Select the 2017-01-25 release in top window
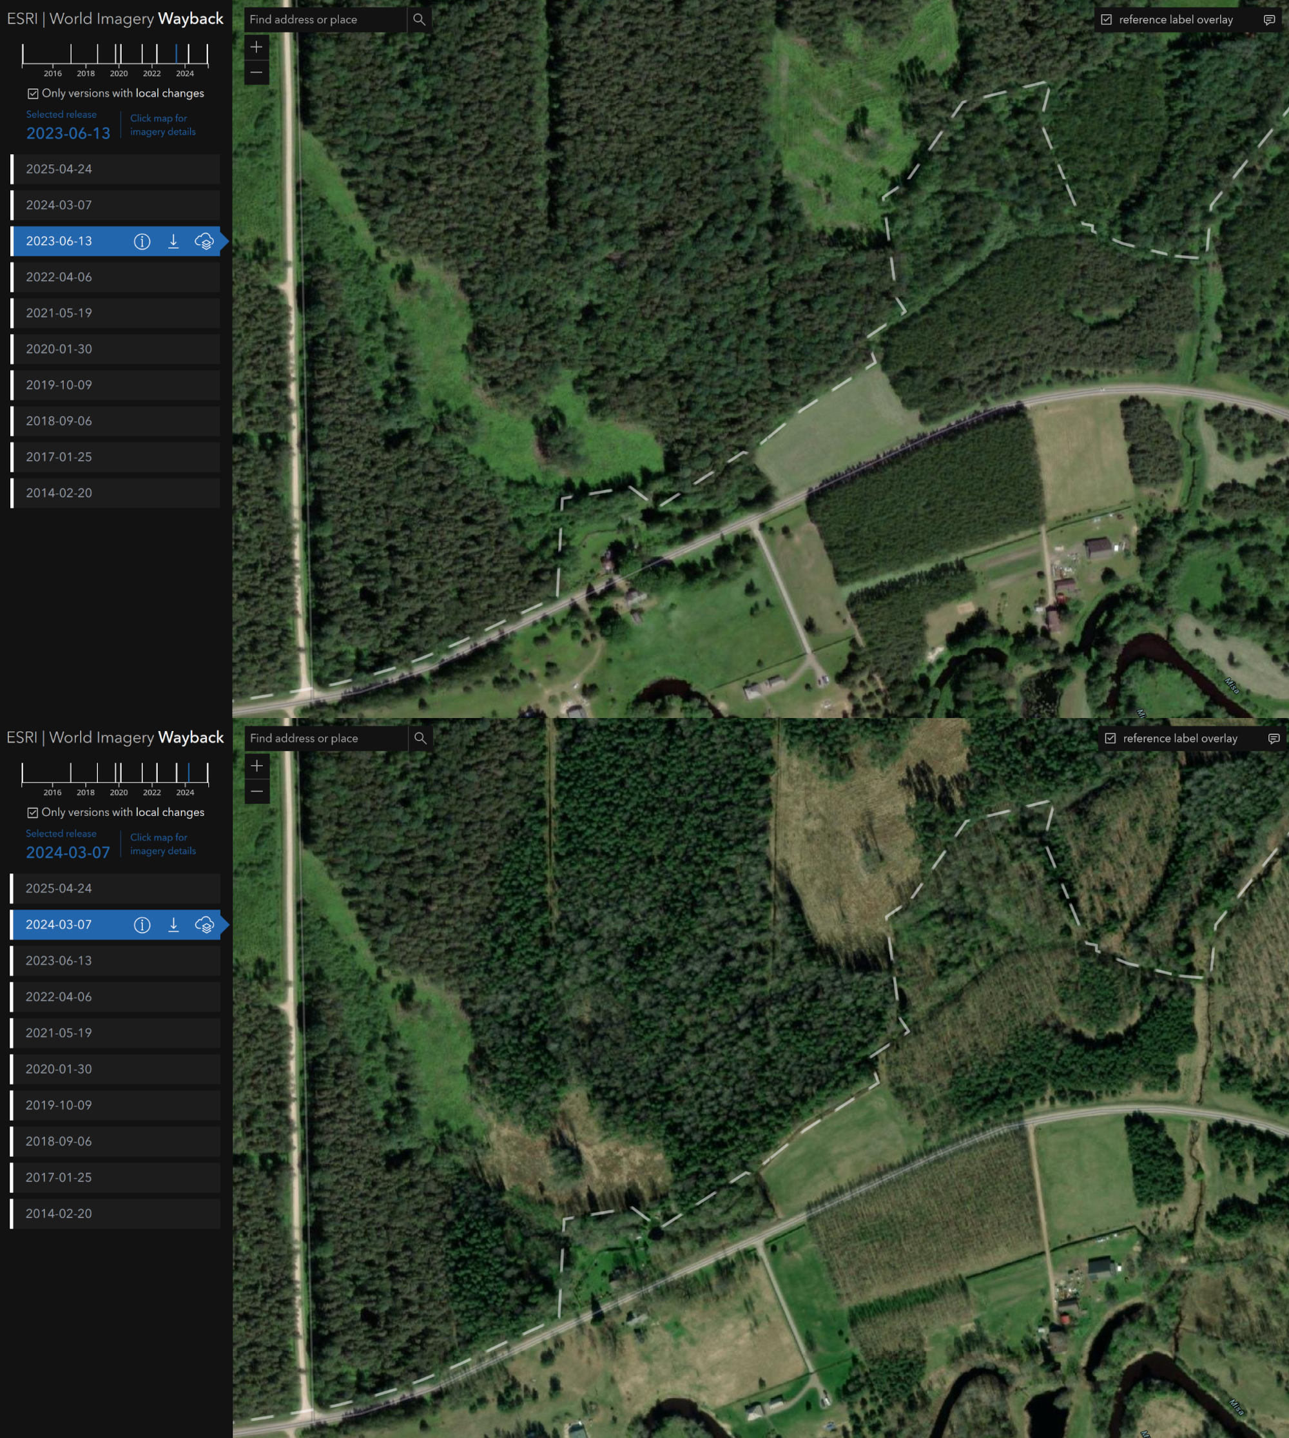Screen dimensions: 1289x1438 [115, 458]
